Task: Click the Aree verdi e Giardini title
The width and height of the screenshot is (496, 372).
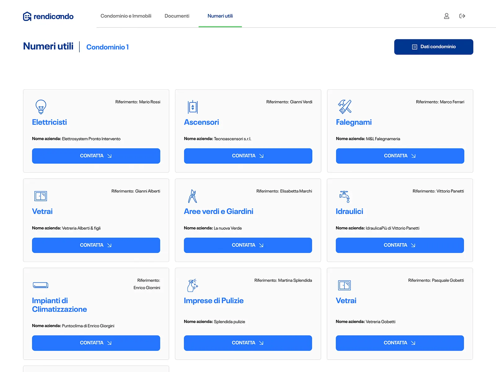Action: point(219,211)
